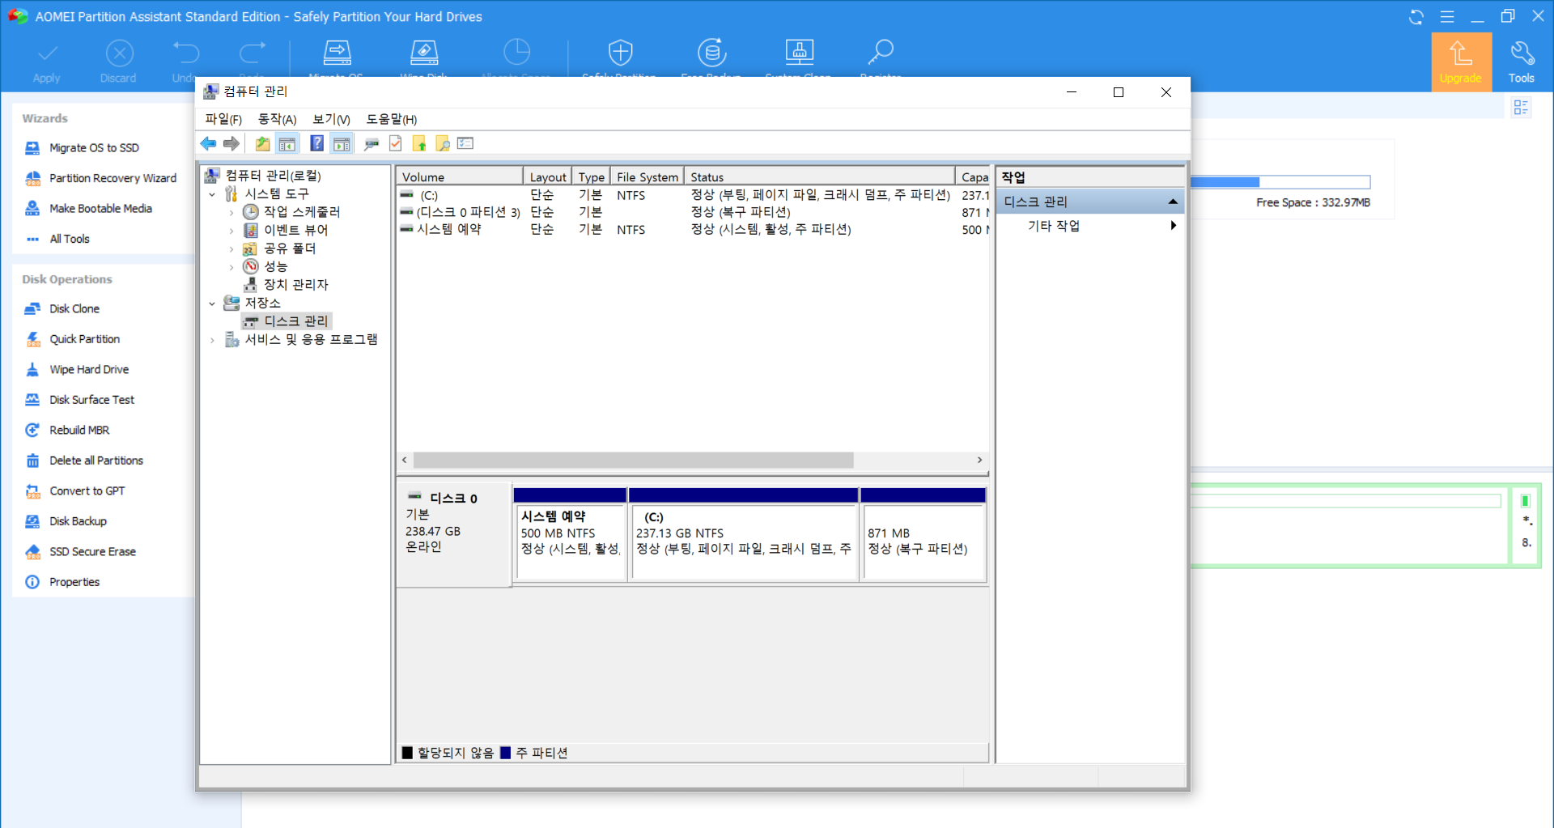Click the volume list horizontal scrollbar thumb
This screenshot has height=828, width=1554.
point(633,460)
